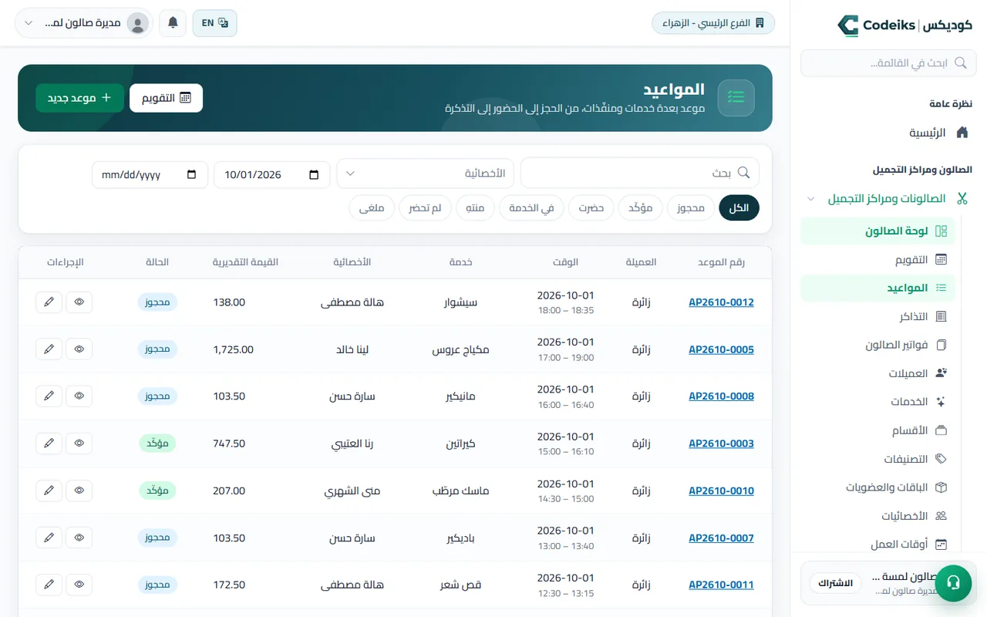
Task: View appointment AP2610-0010 eye icon
Action: [79, 491]
